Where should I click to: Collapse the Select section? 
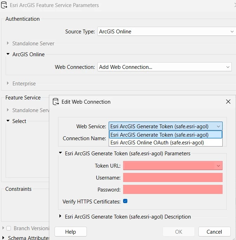8,121
